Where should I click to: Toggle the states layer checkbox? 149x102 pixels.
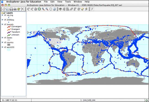coord(5,38)
